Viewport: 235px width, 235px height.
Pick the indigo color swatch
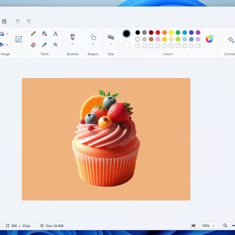click(x=192, y=33)
